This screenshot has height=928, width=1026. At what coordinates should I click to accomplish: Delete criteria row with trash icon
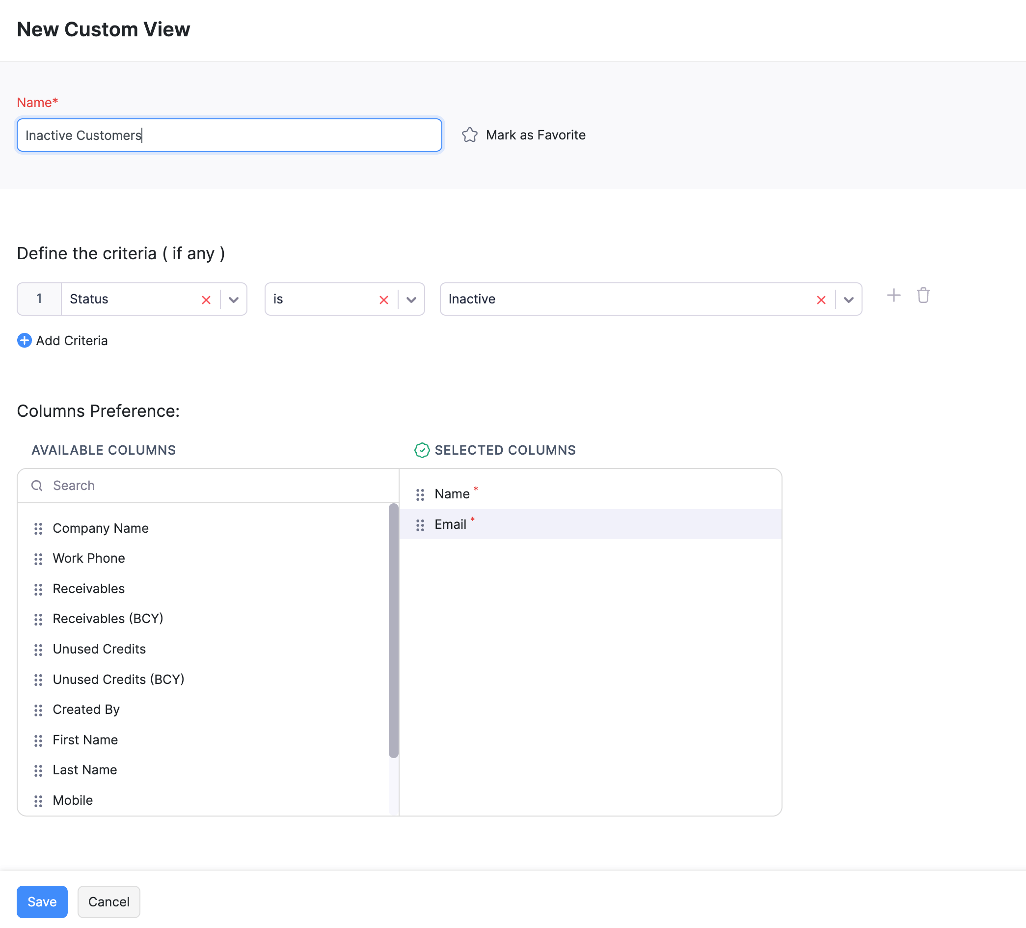(923, 295)
